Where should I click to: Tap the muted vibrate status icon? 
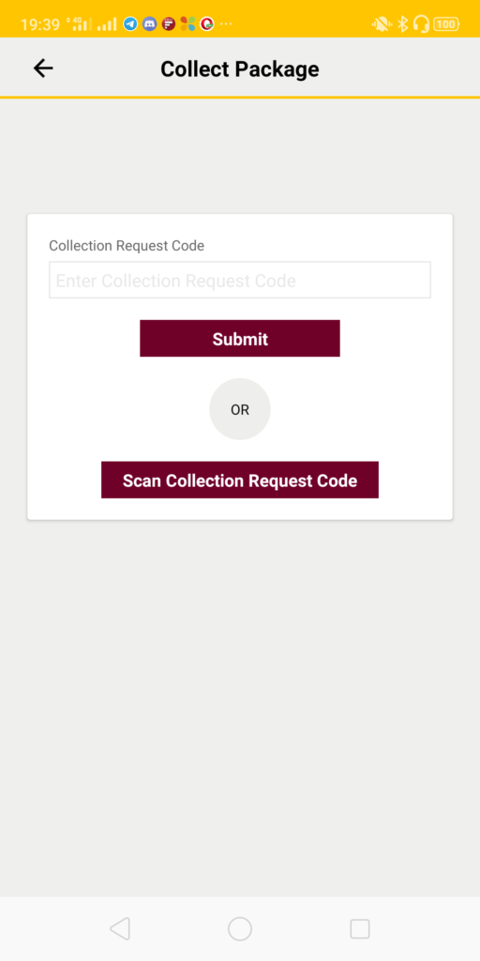coord(382,24)
